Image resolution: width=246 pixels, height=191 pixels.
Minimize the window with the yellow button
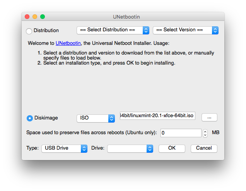(35, 17)
